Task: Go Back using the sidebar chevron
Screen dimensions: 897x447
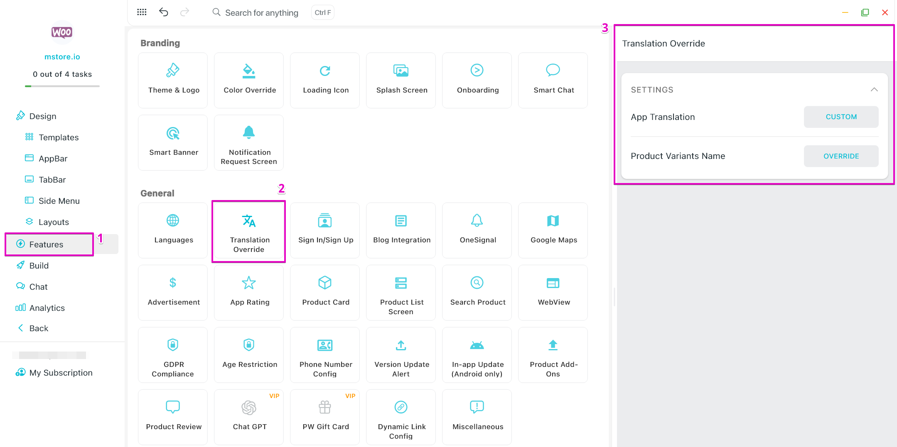Action: [x=21, y=328]
